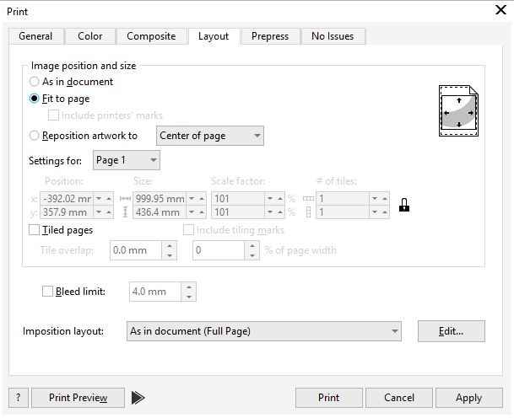Click the question mark help button
514x418 pixels.
(x=19, y=398)
